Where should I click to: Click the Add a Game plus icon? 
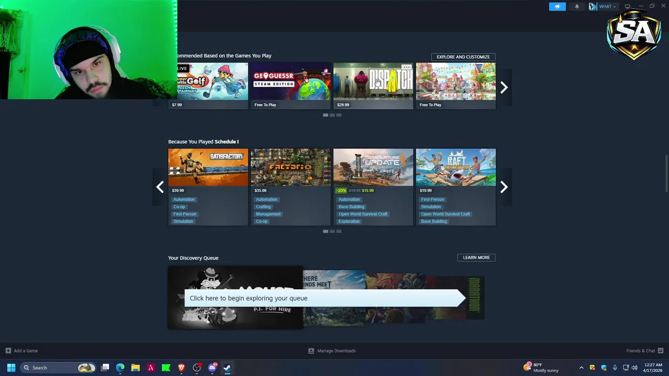tap(8, 351)
